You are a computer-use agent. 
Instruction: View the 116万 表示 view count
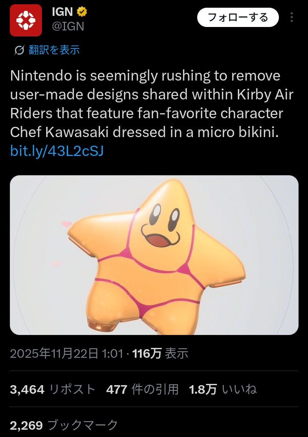[x=160, y=353]
